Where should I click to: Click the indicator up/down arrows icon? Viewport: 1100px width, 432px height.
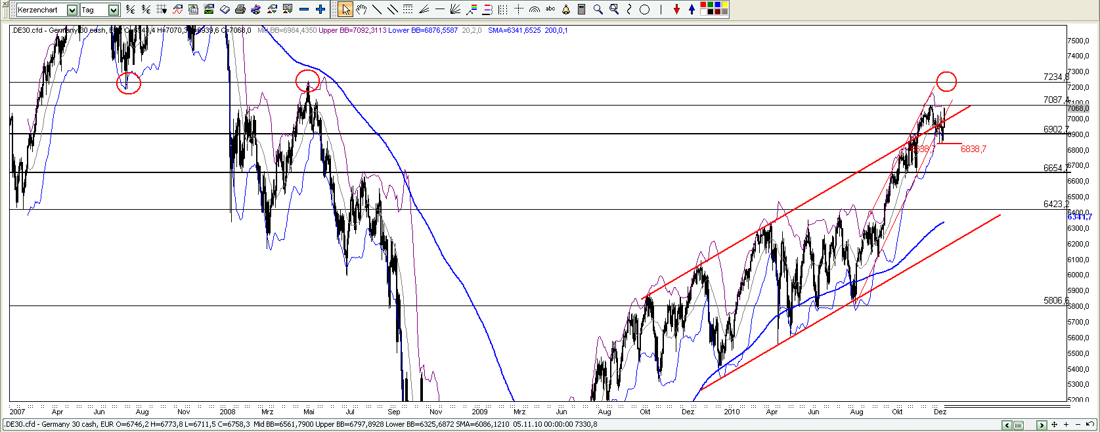(271, 9)
